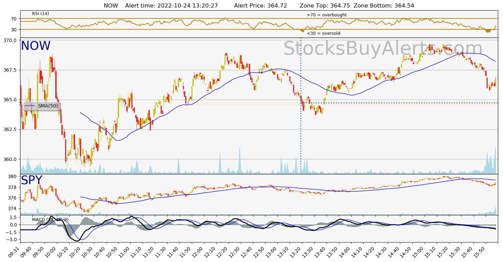
Task: Click the 12:00 time axis label
Action: [x=197, y=252]
